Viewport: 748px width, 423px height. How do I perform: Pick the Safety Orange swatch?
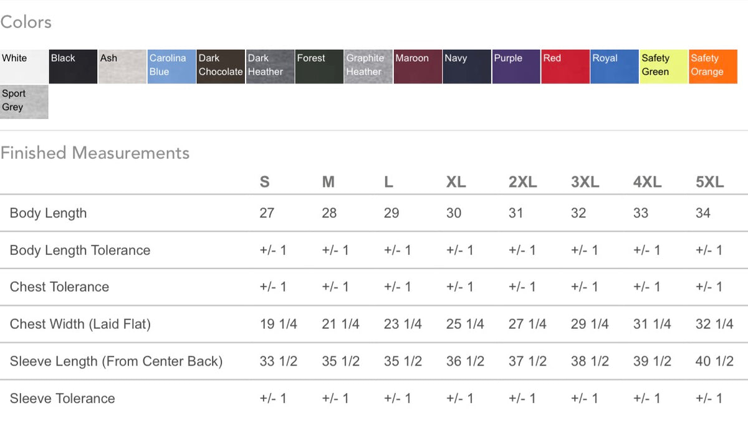(713, 67)
